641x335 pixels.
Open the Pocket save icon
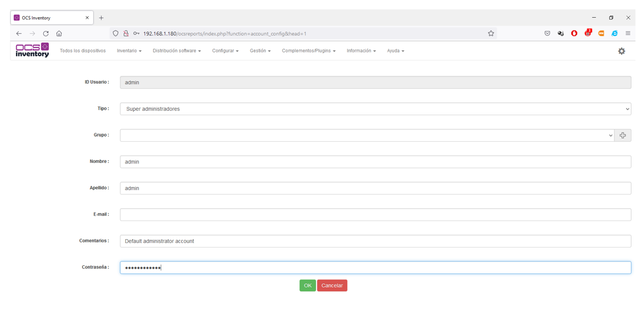pyautogui.click(x=547, y=33)
